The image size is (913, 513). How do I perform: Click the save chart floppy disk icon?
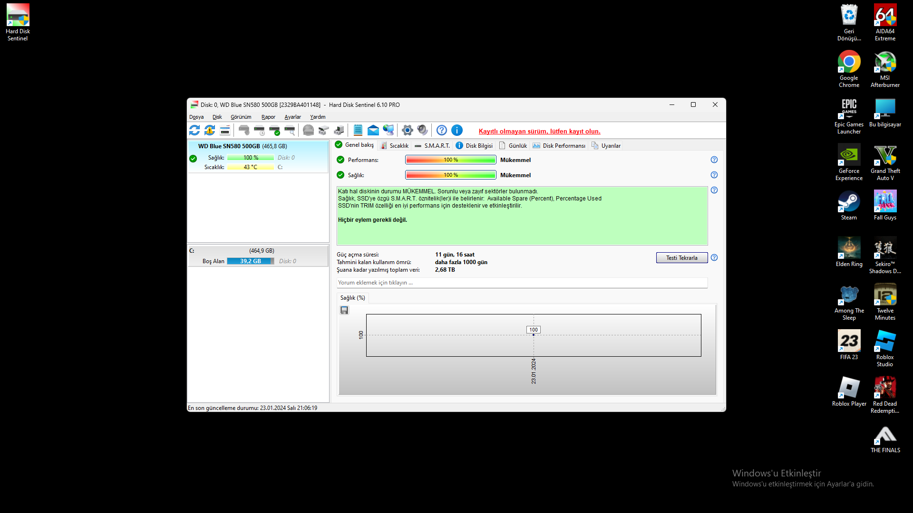click(344, 310)
